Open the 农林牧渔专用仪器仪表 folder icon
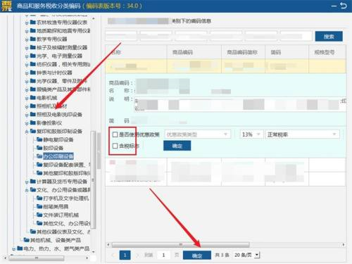The width and height of the screenshot is (352, 264). pyautogui.click(x=33, y=23)
